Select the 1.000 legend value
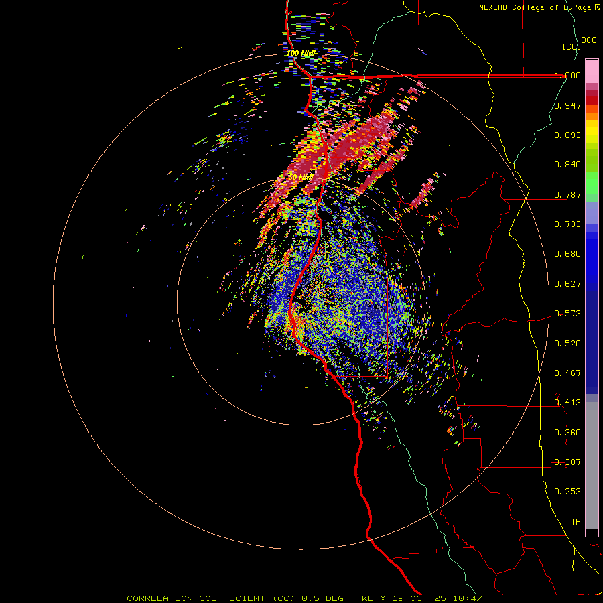 (567, 75)
